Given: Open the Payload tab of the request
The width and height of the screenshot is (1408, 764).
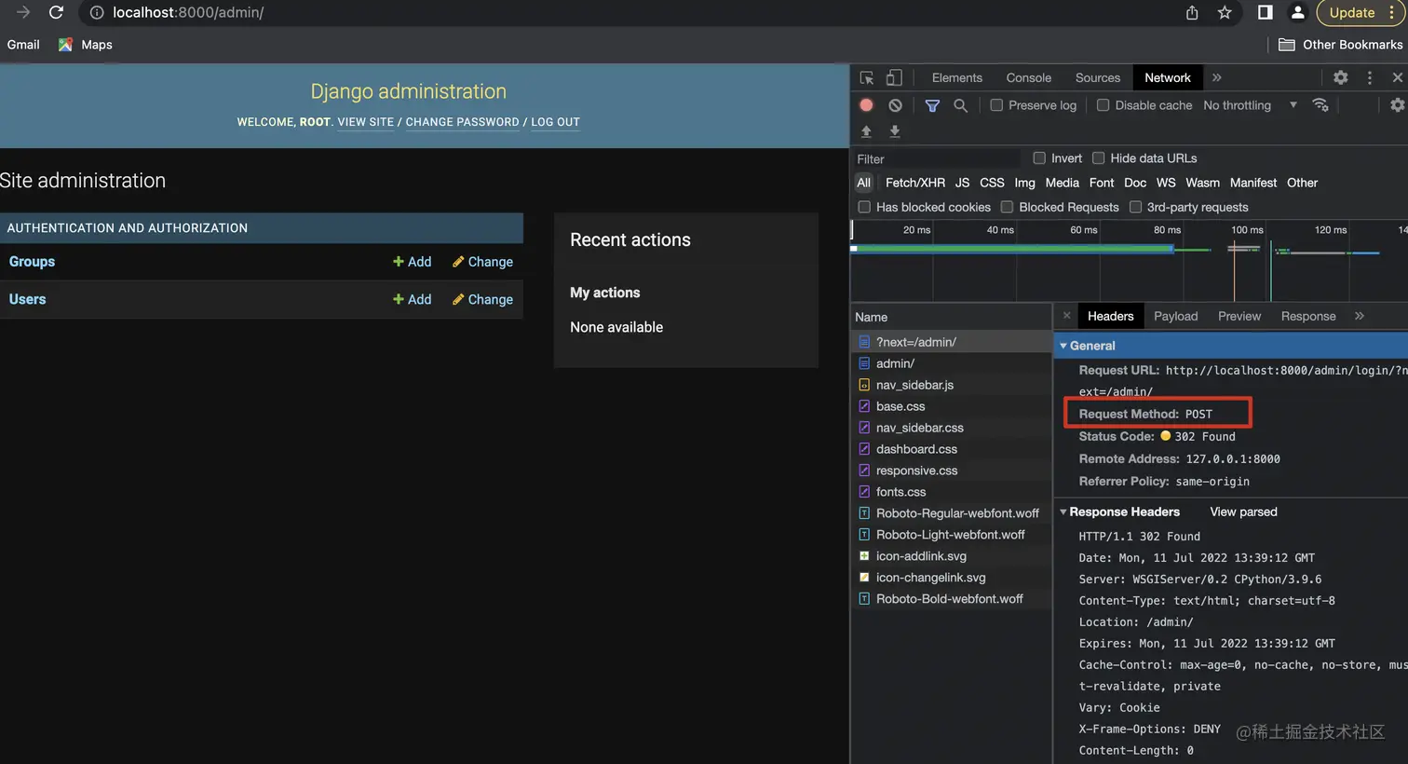Looking at the screenshot, I should click(1175, 316).
